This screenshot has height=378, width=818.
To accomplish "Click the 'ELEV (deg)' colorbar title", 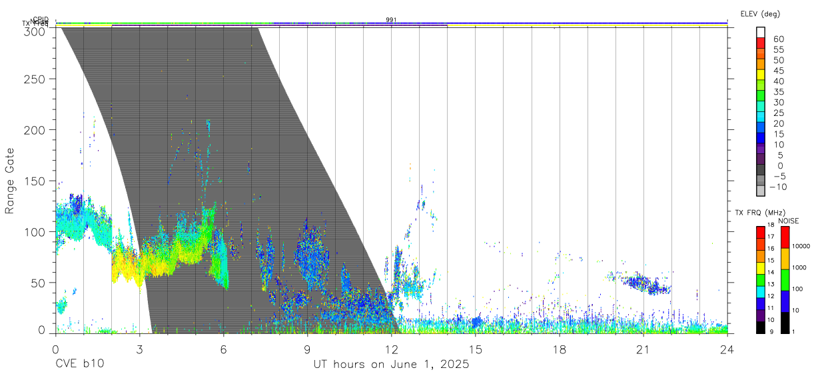I will 760,13.
